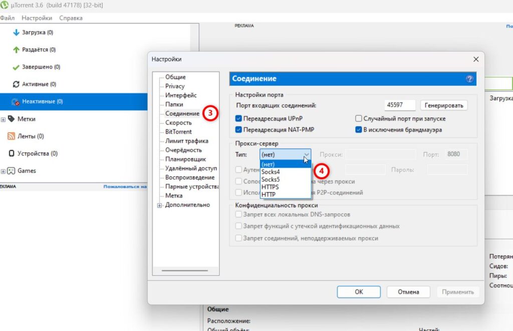Image resolution: width=513 pixels, height=331 pixels.
Task: Click the green seeding up-arrow icon
Action: click(x=16, y=50)
